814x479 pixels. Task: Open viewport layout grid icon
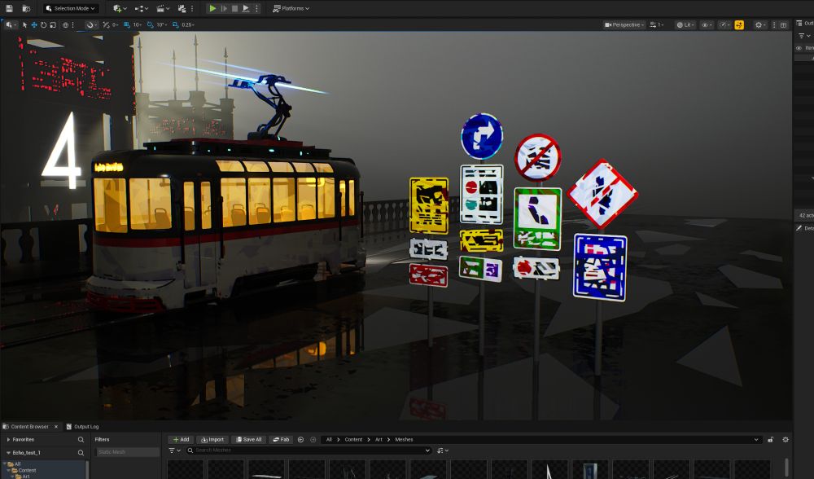pos(783,25)
